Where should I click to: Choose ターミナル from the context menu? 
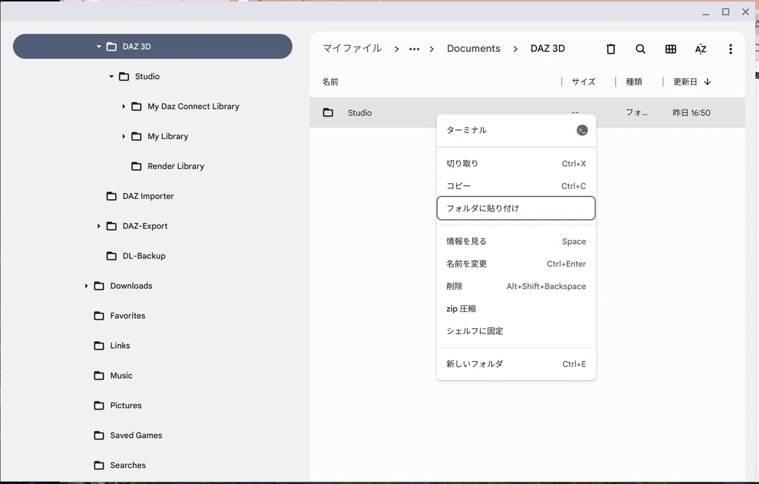(x=516, y=130)
